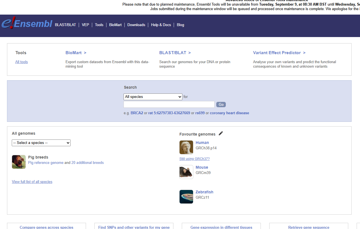
Task: Open Compare genes across species card
Action: (x=47, y=226)
